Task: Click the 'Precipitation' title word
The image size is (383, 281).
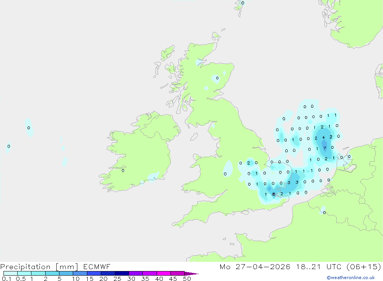Action: (25, 266)
